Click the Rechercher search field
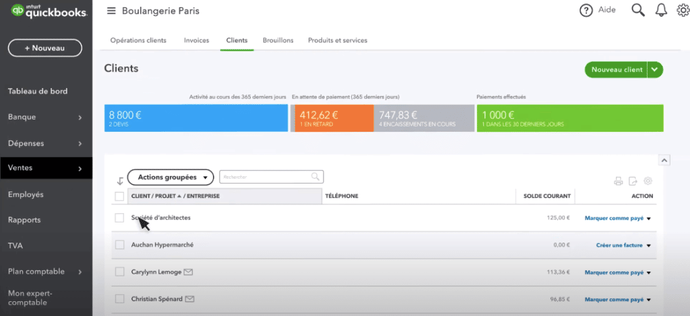The image size is (690, 316). coord(266,177)
